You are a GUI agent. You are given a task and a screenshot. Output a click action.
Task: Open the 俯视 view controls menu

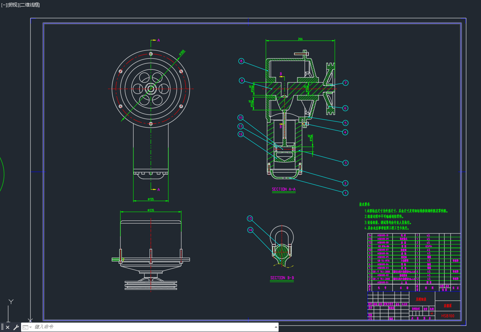coord(13,5)
